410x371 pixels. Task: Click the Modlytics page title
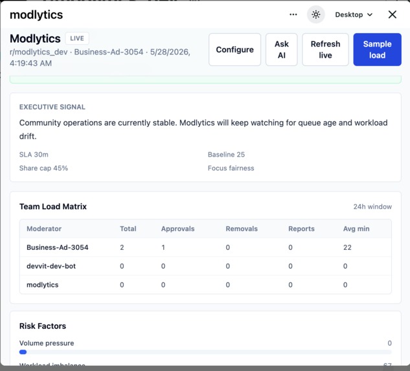pyautogui.click(x=35, y=38)
